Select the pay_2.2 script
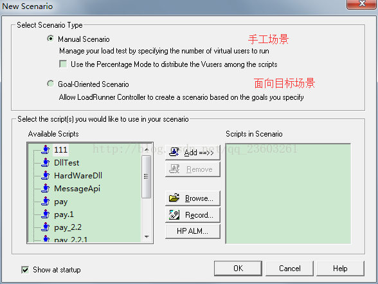Viewport: 378px width, 284px height. coord(67,227)
